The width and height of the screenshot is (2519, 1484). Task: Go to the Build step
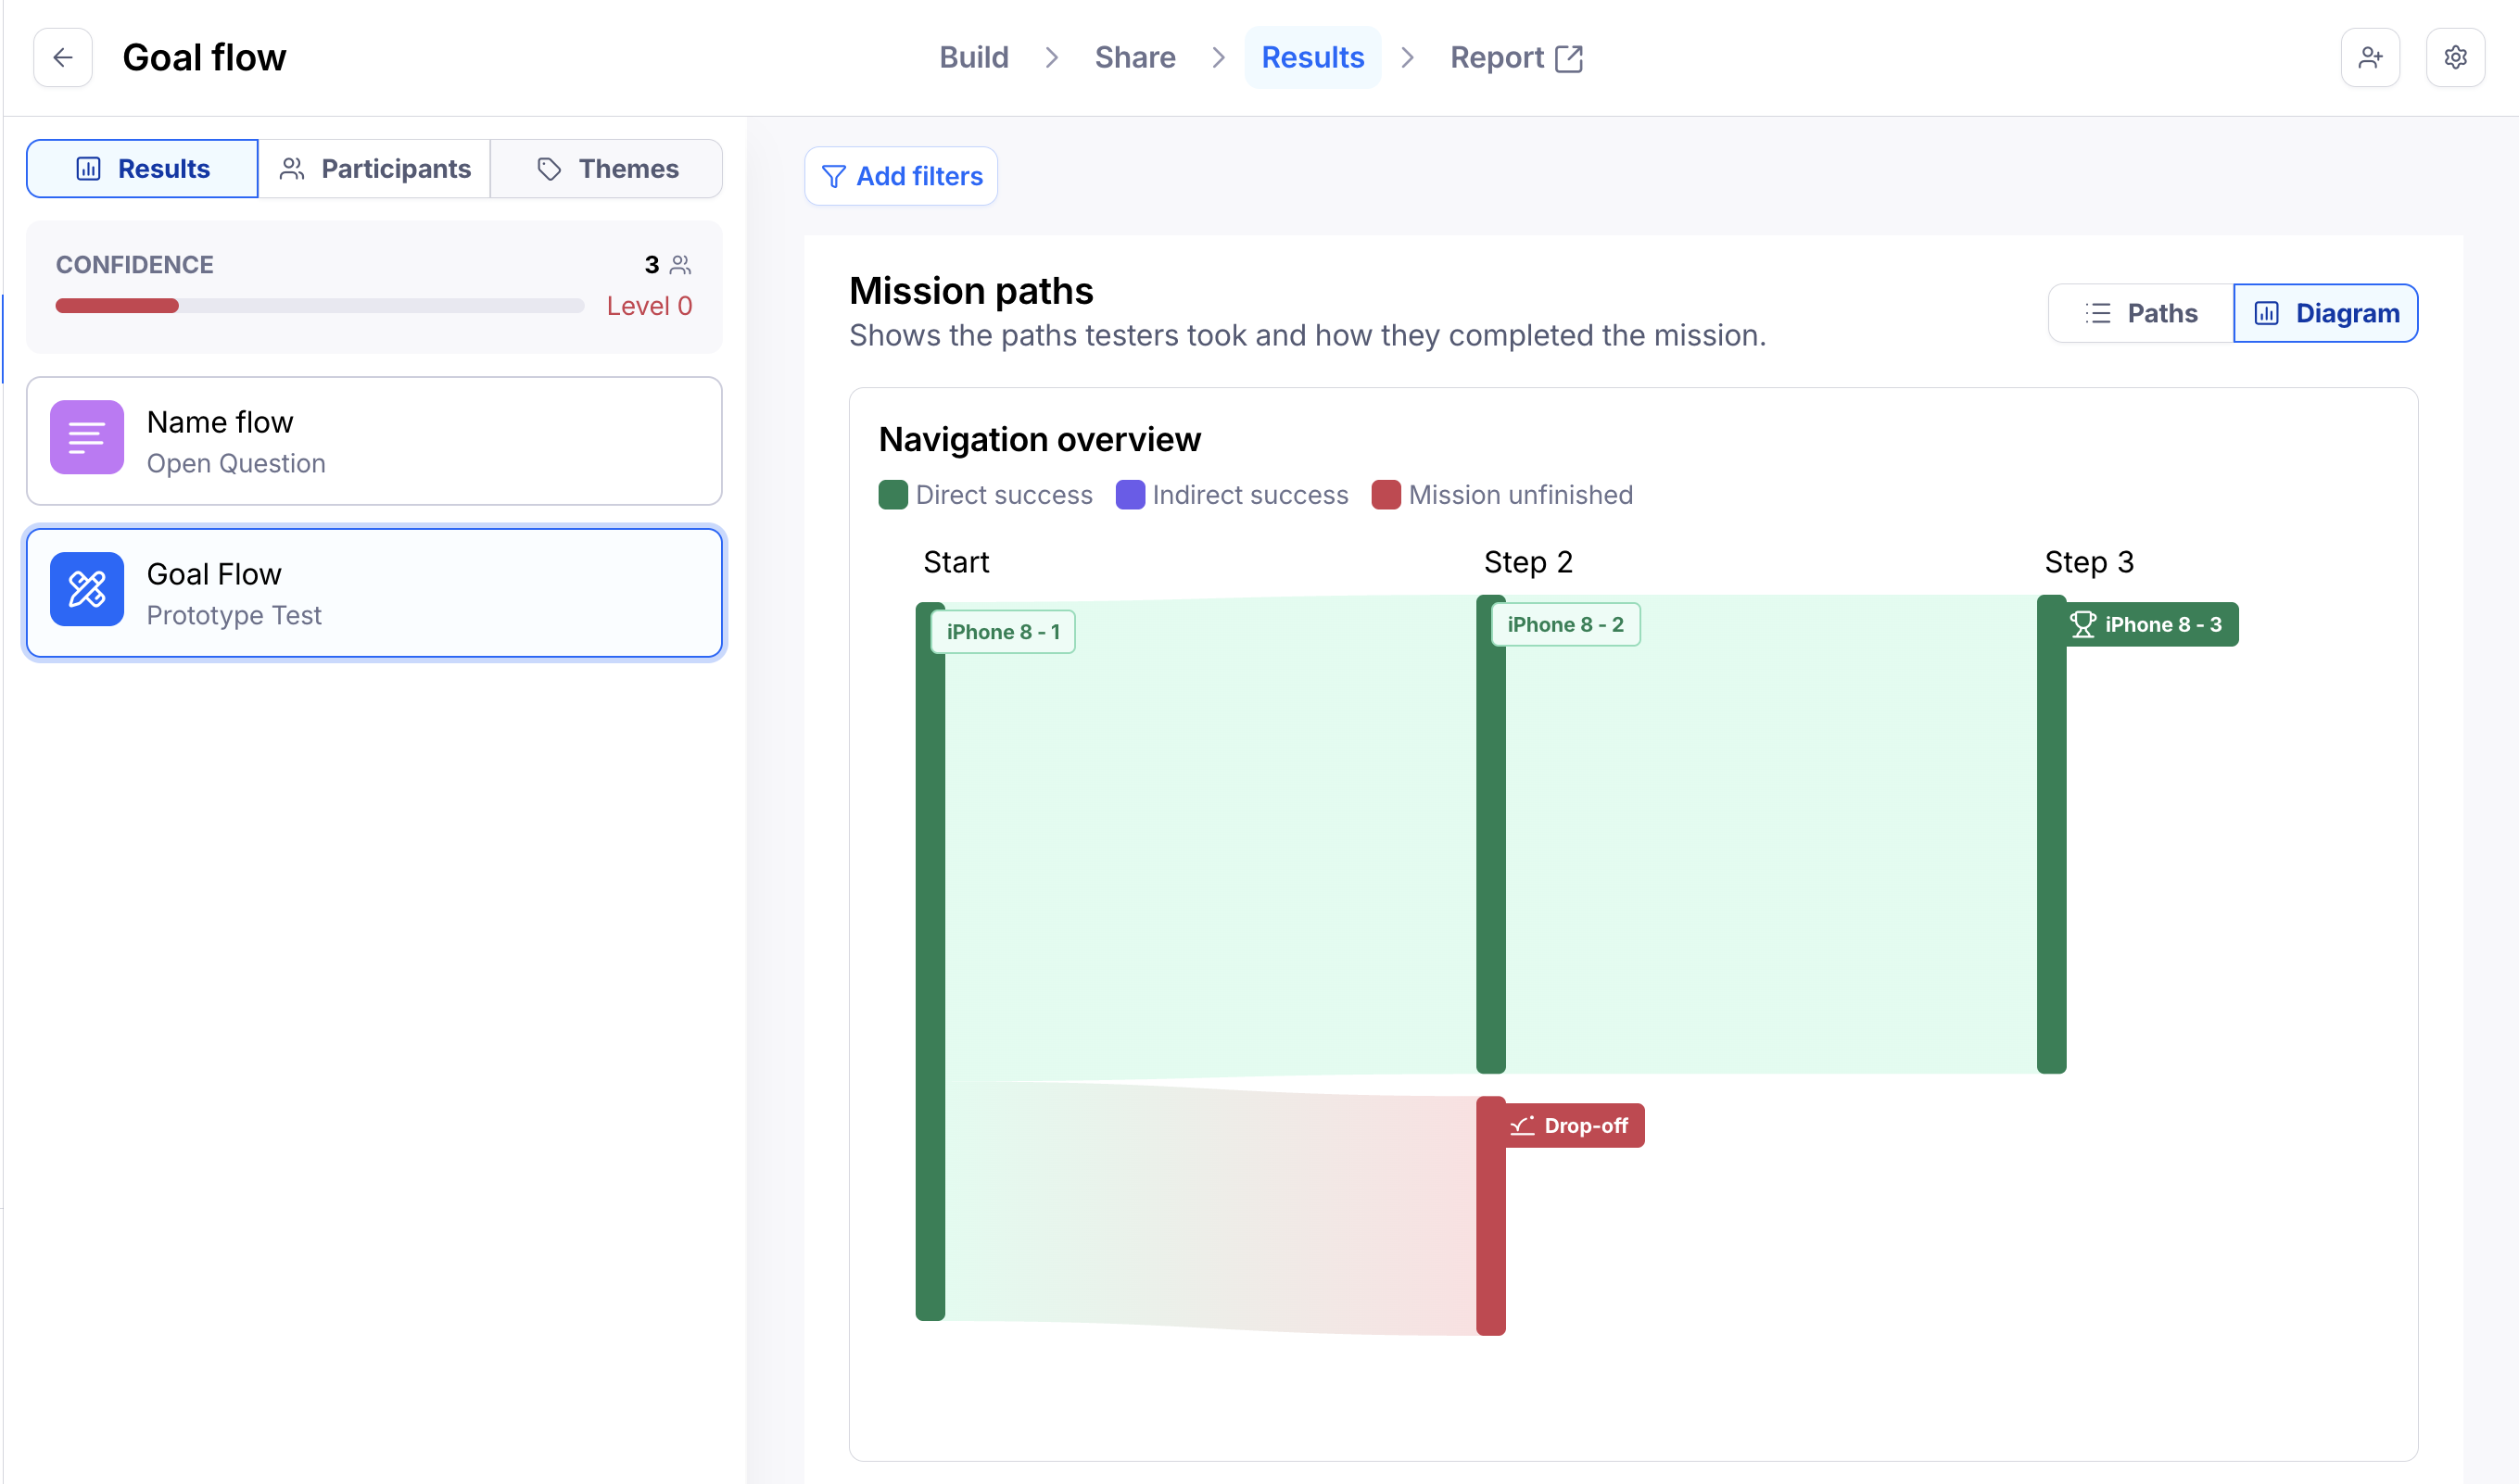pyautogui.click(x=973, y=58)
